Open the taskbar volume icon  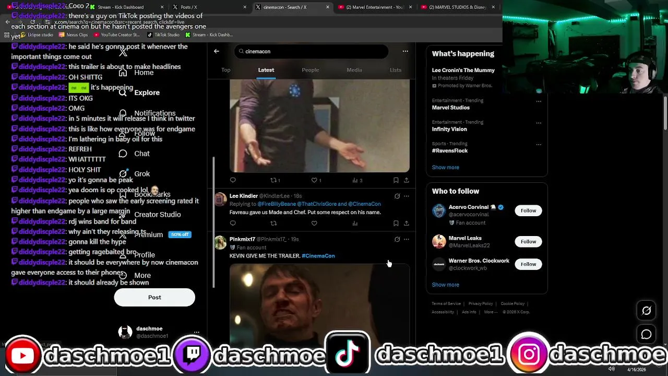(x=612, y=369)
